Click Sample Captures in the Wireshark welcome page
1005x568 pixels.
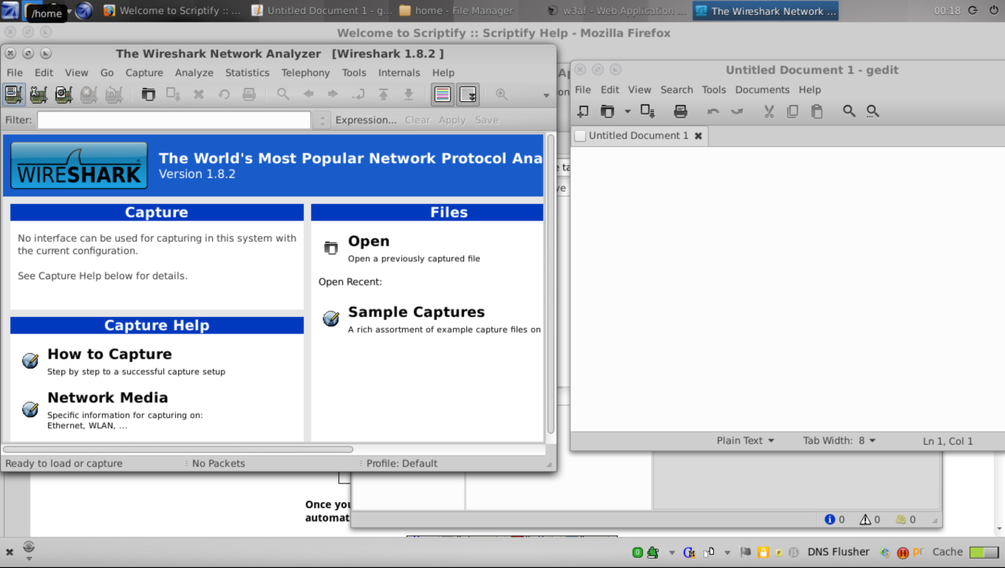[x=416, y=312]
